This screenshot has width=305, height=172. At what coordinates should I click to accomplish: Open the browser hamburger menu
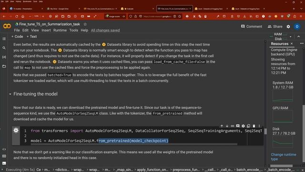click(301, 16)
